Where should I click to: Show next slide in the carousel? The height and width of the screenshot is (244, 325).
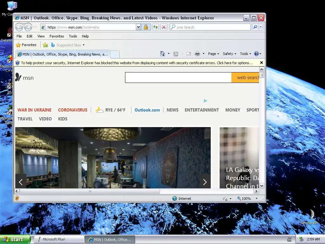coord(205,182)
